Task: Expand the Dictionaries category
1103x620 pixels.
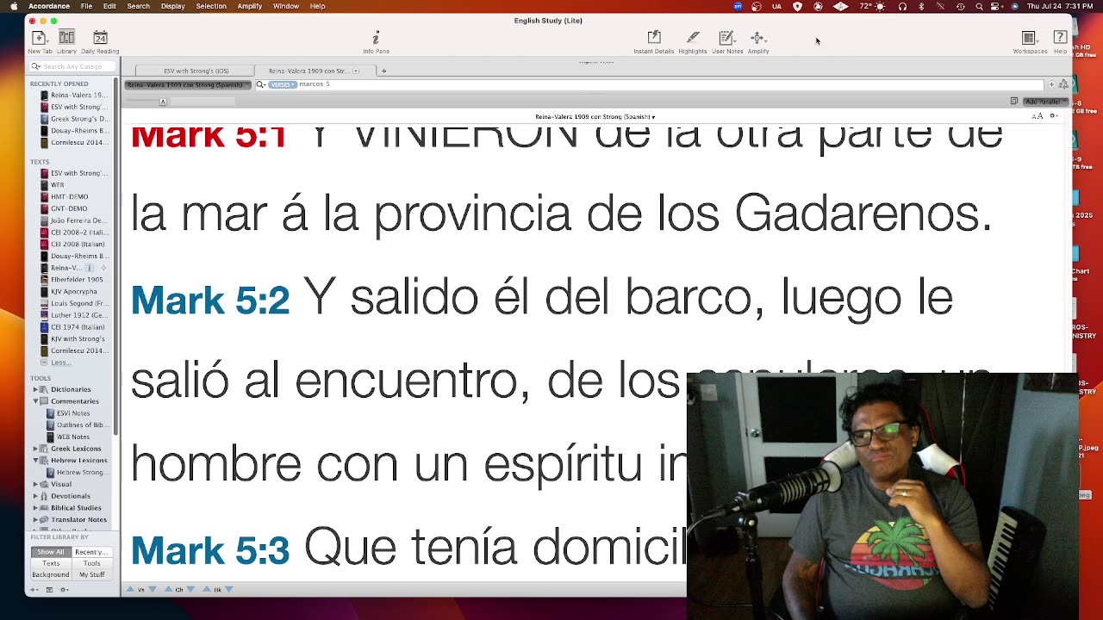Action: (35, 389)
